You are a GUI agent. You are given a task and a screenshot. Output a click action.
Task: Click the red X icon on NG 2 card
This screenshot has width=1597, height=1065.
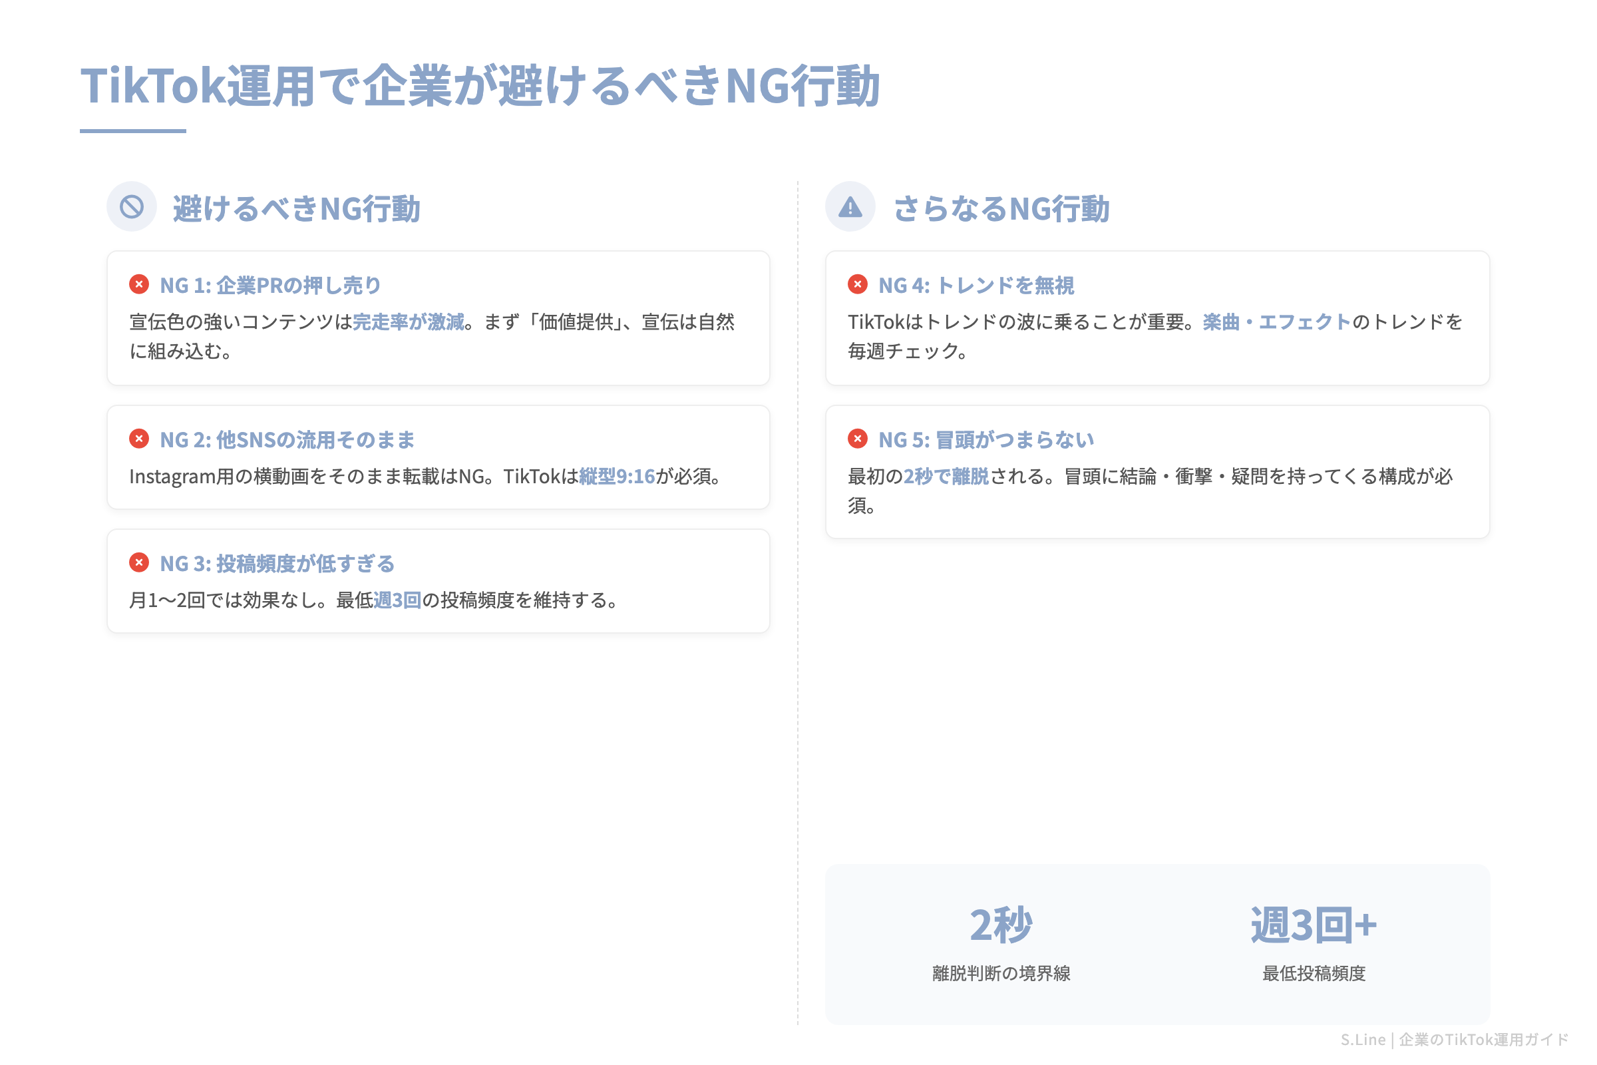[x=140, y=439]
